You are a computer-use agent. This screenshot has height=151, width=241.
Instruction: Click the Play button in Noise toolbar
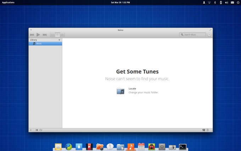38,35
